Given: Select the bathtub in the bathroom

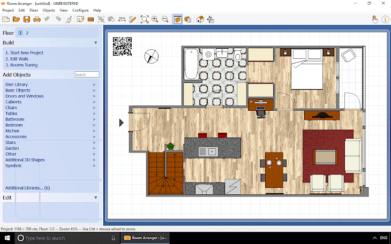Looking at the screenshot, I should click(191, 64).
